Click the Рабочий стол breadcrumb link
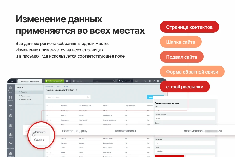The width and height of the screenshot is (235, 157). click(49, 86)
